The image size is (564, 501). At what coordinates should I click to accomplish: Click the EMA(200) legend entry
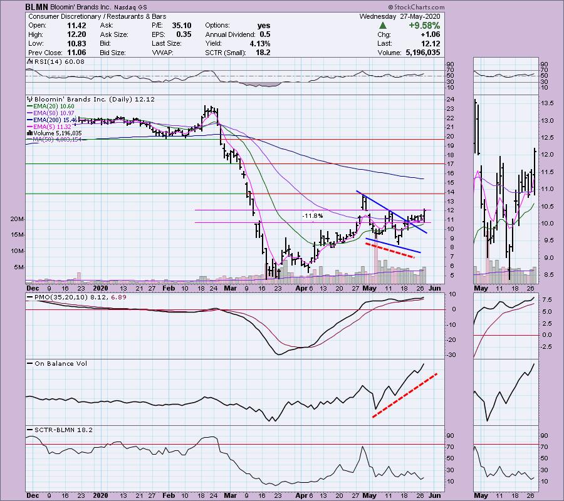coord(52,120)
